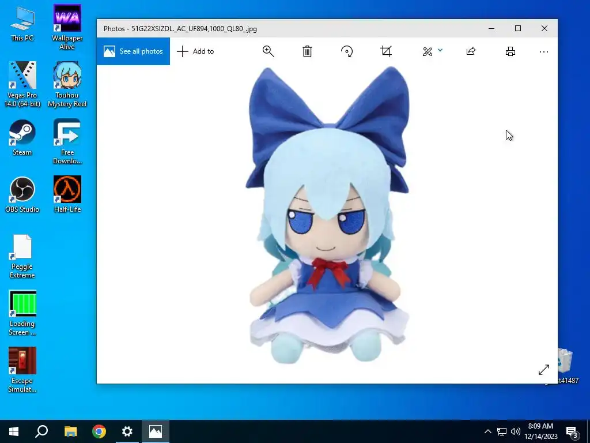Image resolution: width=590 pixels, height=443 pixels.
Task: Close the Photos window
Action: tap(544, 29)
